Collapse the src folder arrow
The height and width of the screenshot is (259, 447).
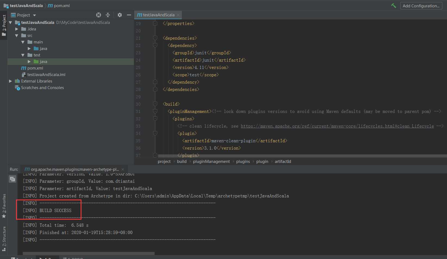point(17,36)
